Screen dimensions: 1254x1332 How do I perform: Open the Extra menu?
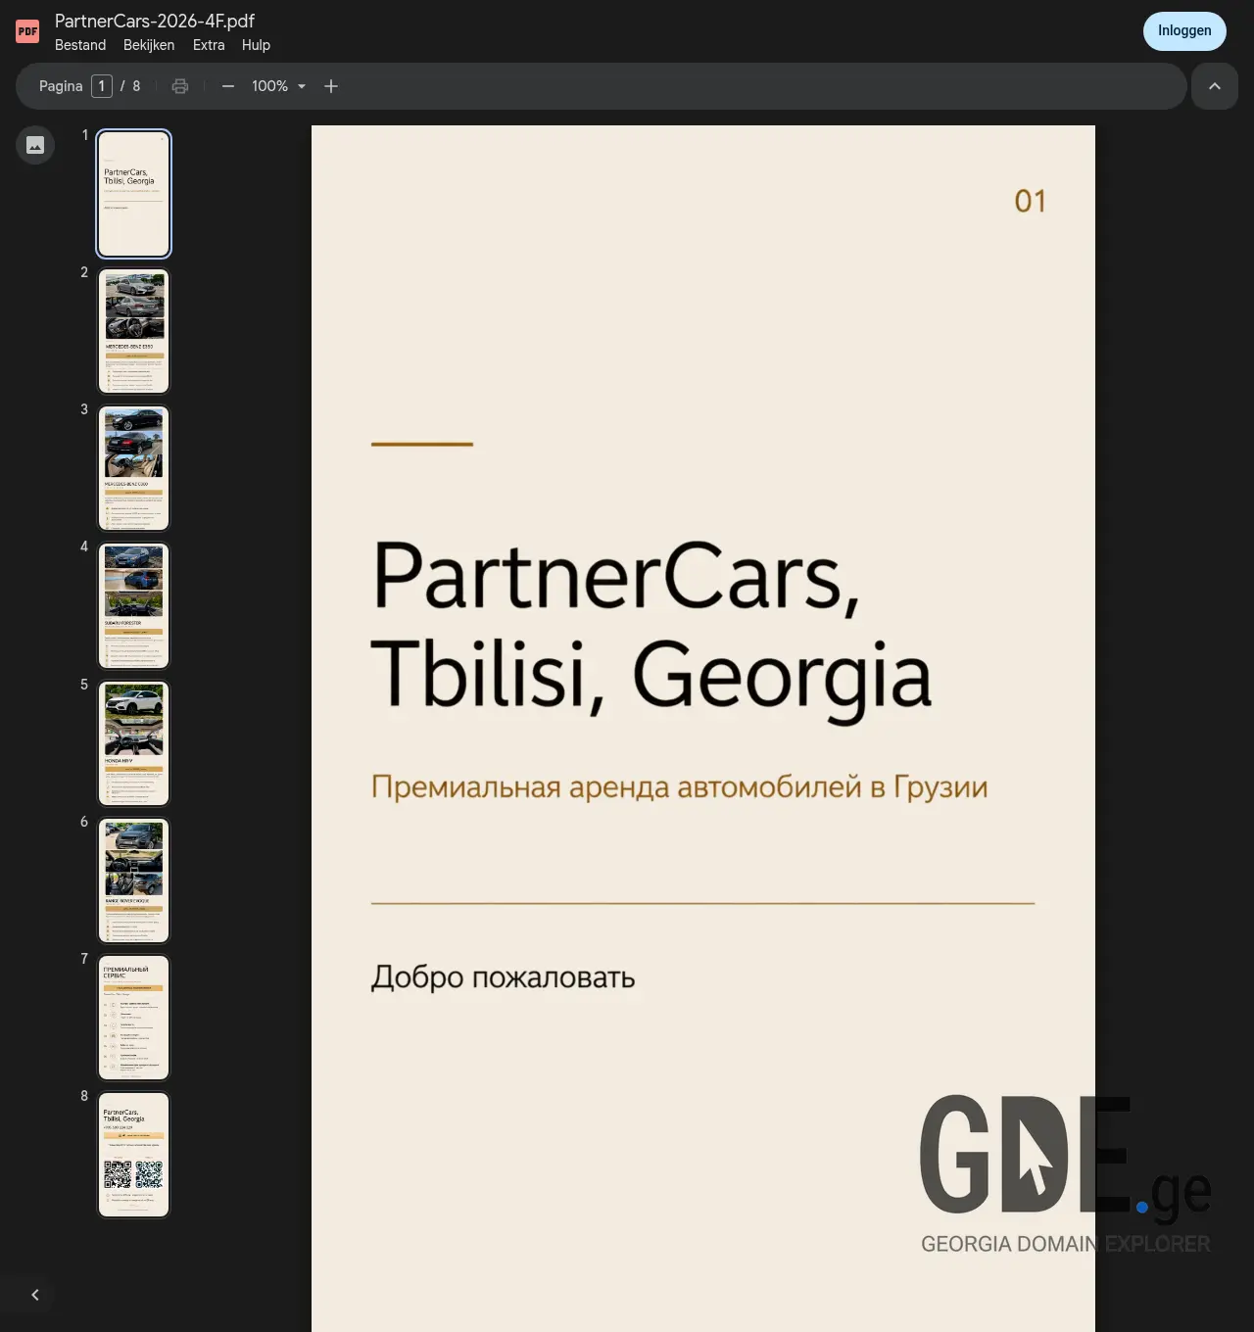209,45
